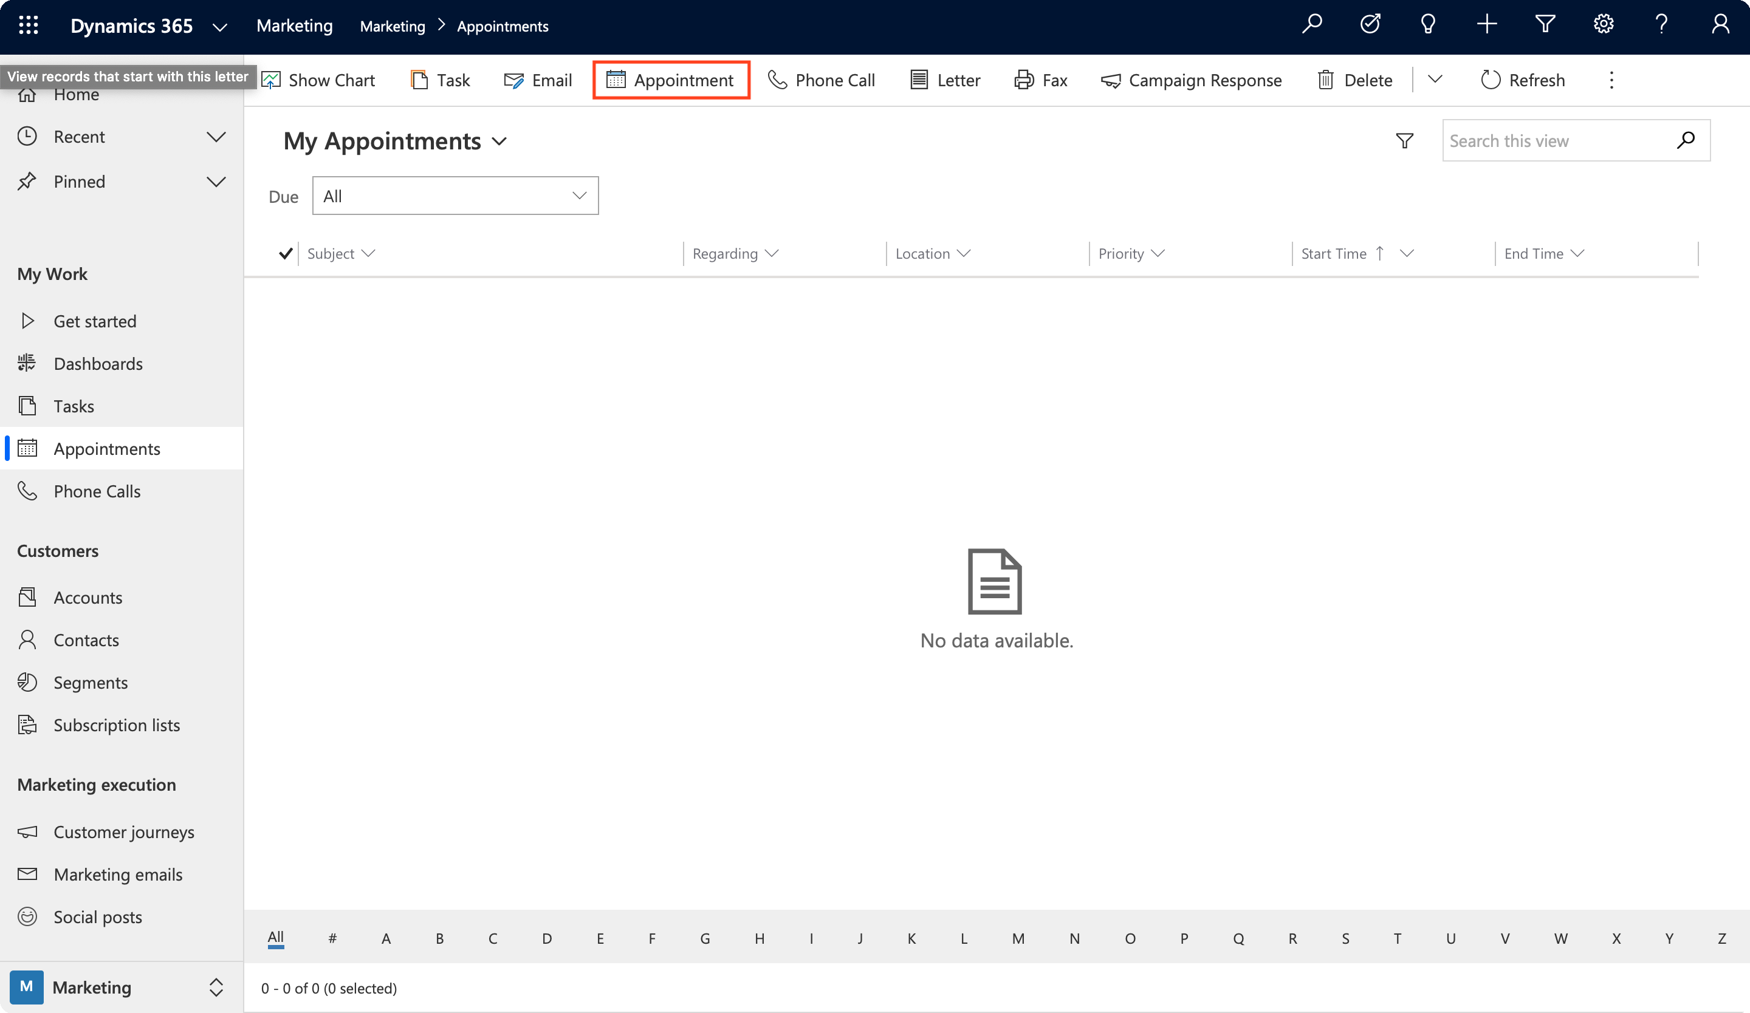The image size is (1750, 1013).
Task: Open the view filter funnel icon
Action: (1404, 141)
